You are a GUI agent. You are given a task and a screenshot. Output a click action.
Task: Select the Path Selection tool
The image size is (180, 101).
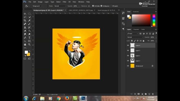25,41
